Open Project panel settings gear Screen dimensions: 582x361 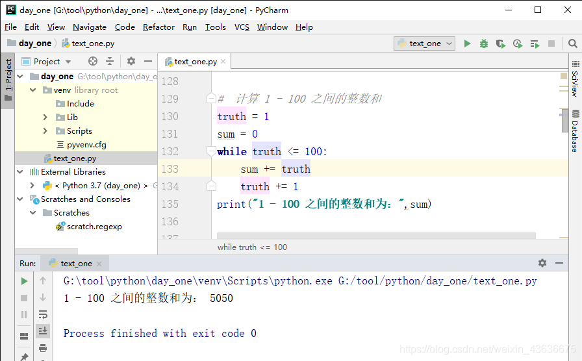(131, 61)
